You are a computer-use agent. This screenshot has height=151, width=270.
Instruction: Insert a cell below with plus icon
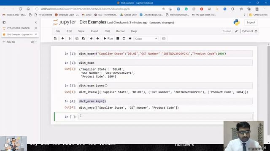coord(63,39)
